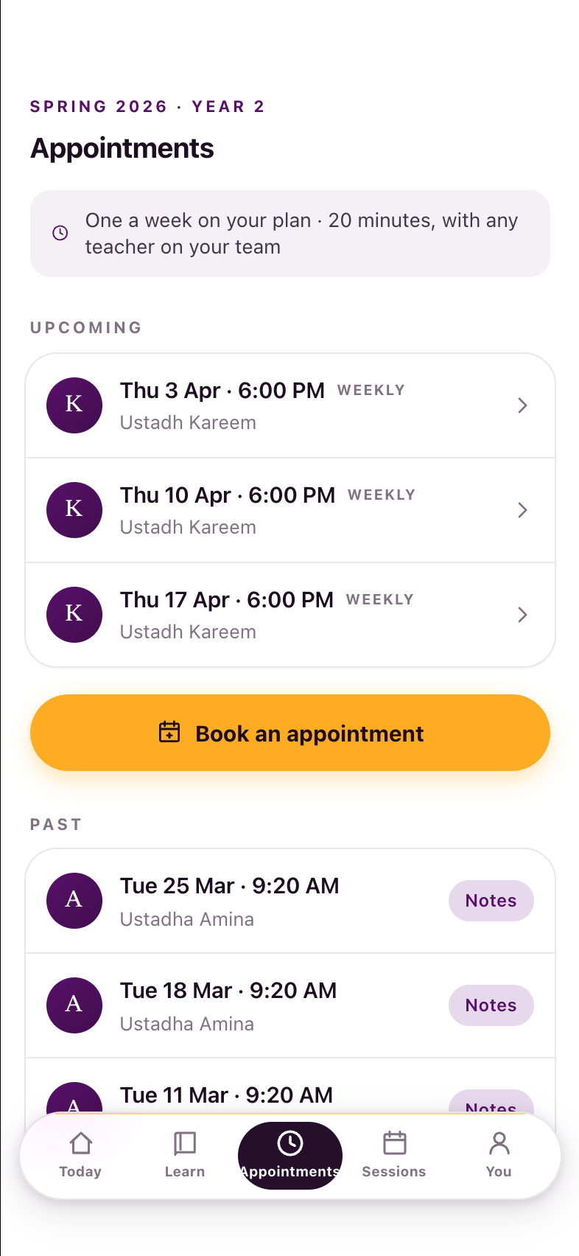This screenshot has height=1256, width=579.
Task: Select the Appointments clock icon
Action: tap(290, 1143)
